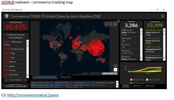Select the Cumulative Confirmed Cases tab
Image resolution: width=174 pixels, height=100 pixels.
(45, 77)
